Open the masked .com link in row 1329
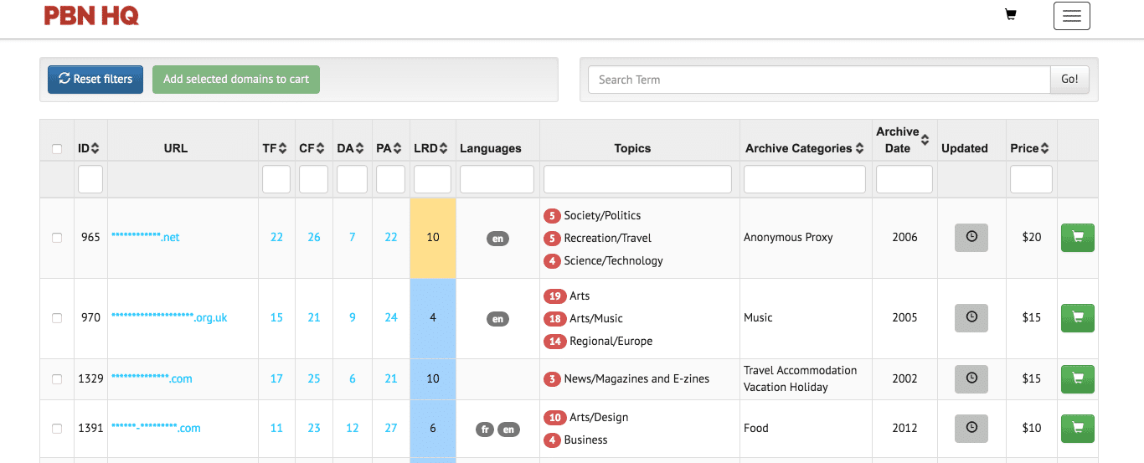 (152, 378)
